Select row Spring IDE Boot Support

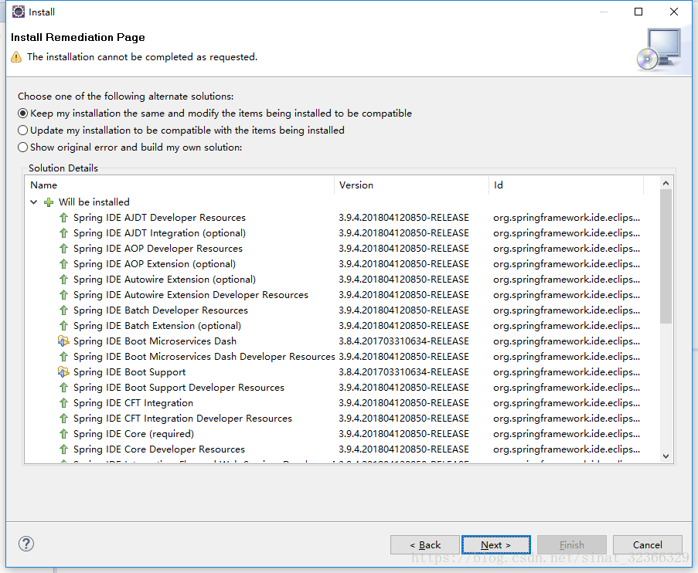click(342, 372)
